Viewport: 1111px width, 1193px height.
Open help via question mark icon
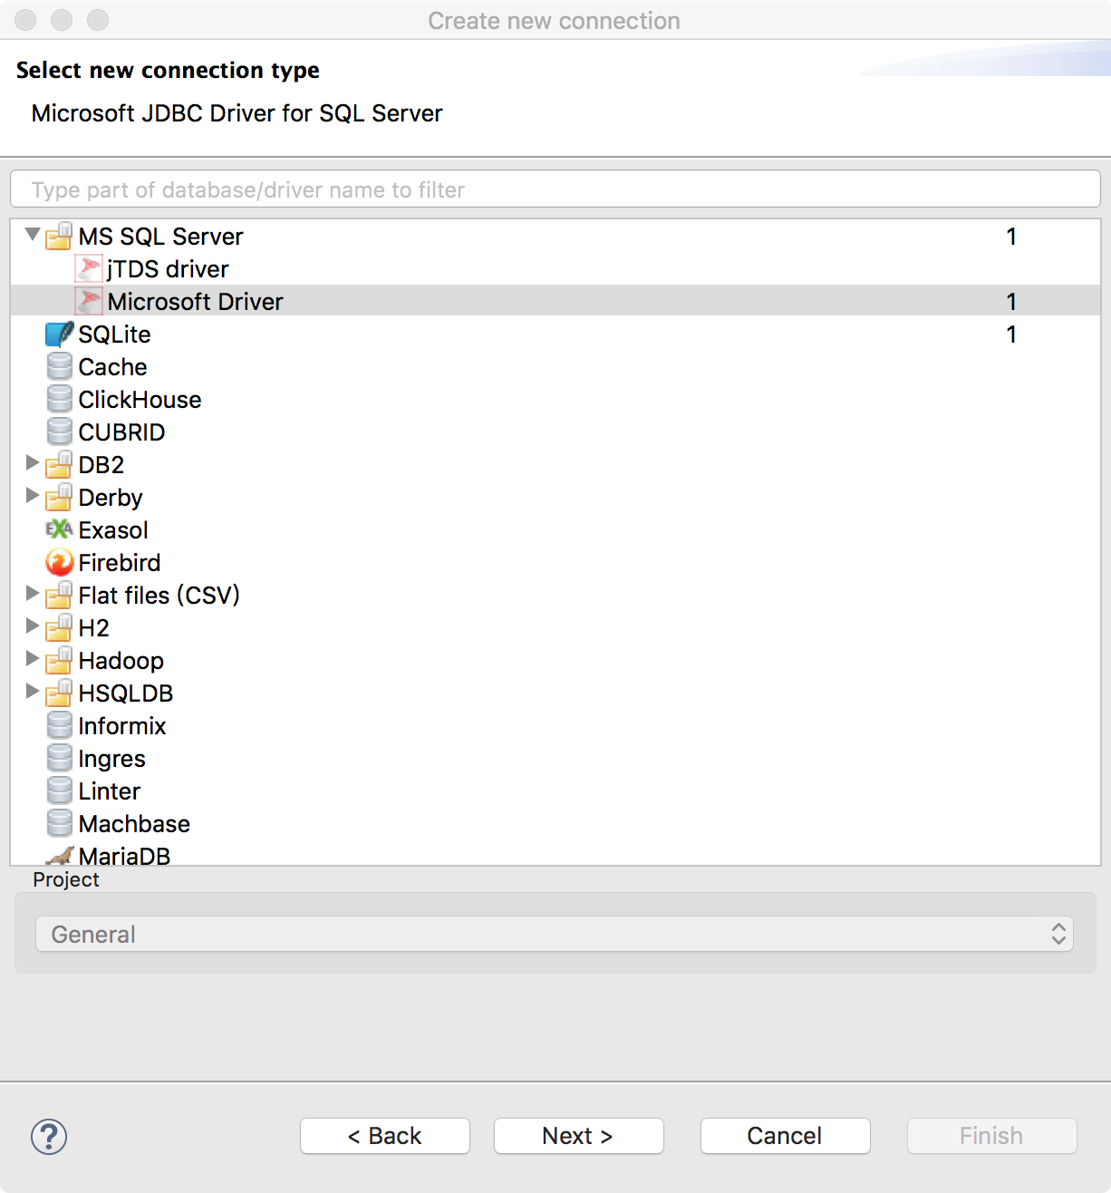tap(49, 1136)
